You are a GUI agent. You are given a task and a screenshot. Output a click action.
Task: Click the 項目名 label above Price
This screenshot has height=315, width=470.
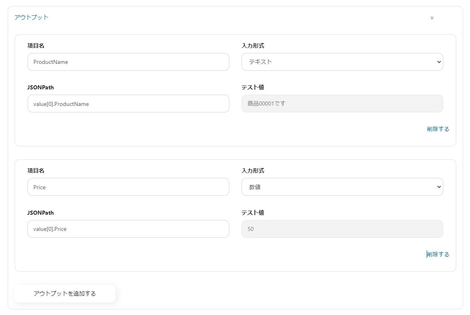[36, 171]
